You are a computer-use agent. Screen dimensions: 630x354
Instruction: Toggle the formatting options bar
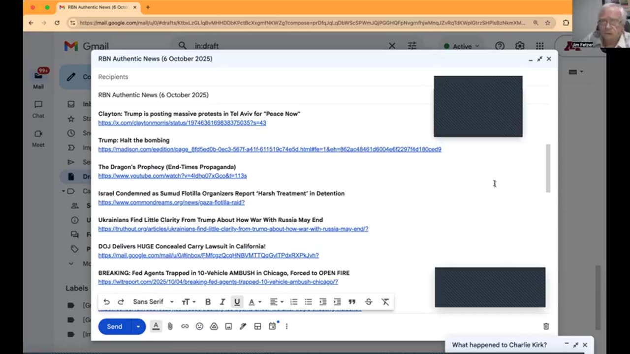(156, 326)
